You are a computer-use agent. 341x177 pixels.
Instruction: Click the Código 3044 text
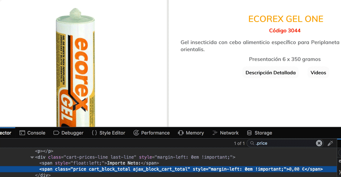(285, 31)
